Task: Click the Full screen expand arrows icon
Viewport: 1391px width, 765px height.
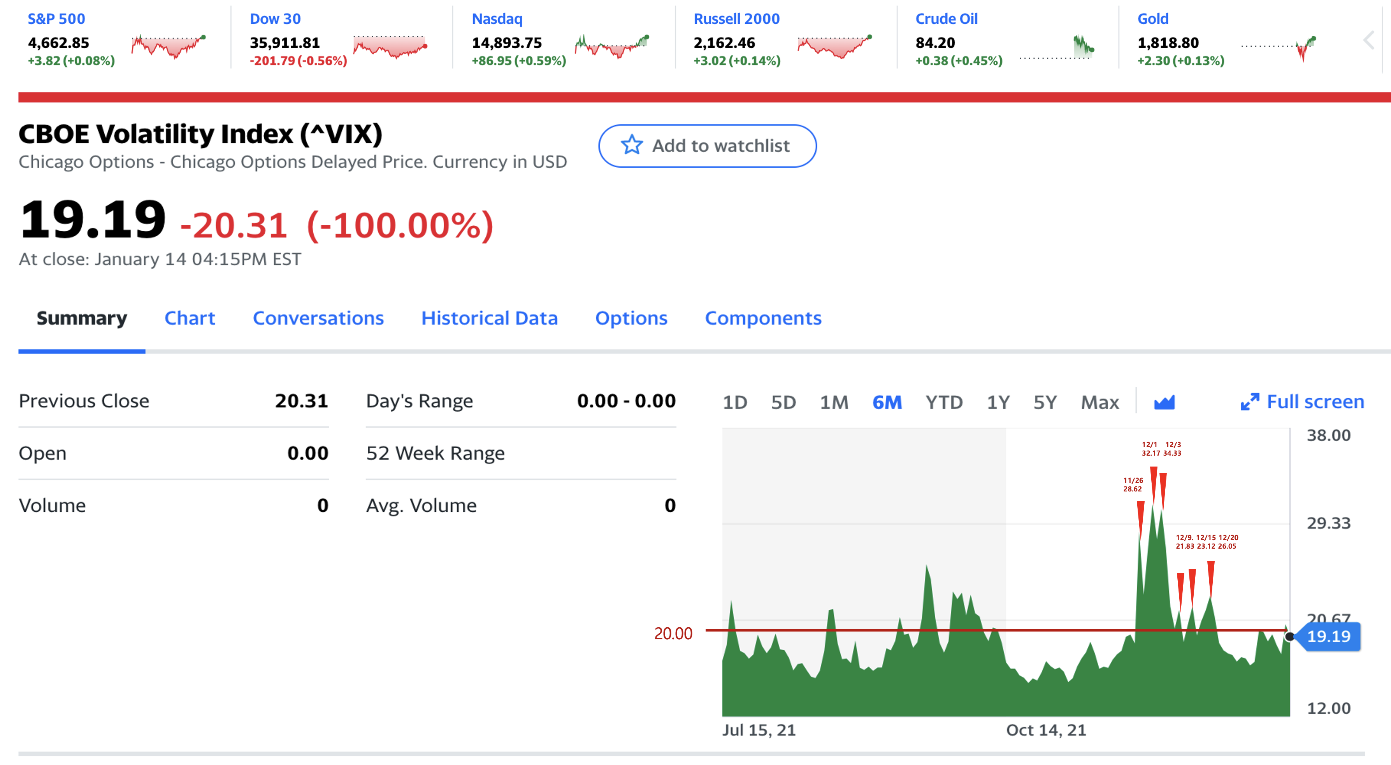Action: (1249, 402)
